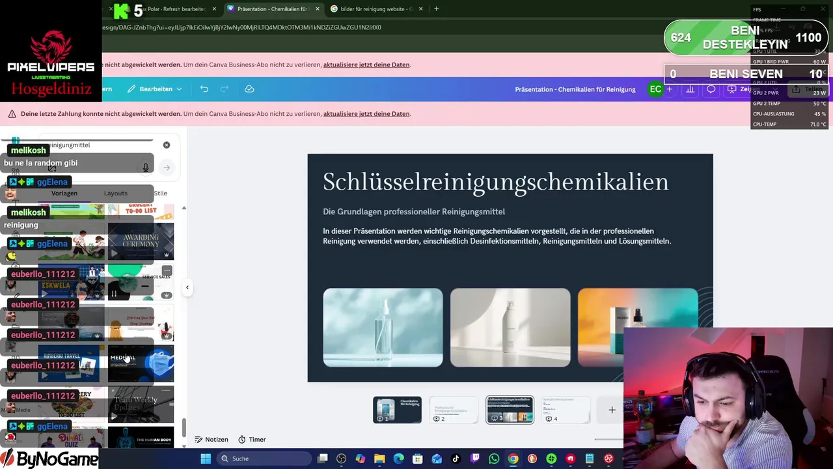Follow the 'aktualisiere jetzt deine Daten' link in the lower banner
This screenshot has height=469, width=833.
click(366, 114)
